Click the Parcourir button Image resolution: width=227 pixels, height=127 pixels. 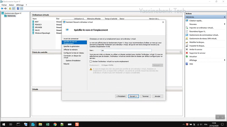pyautogui.click(x=157, y=65)
